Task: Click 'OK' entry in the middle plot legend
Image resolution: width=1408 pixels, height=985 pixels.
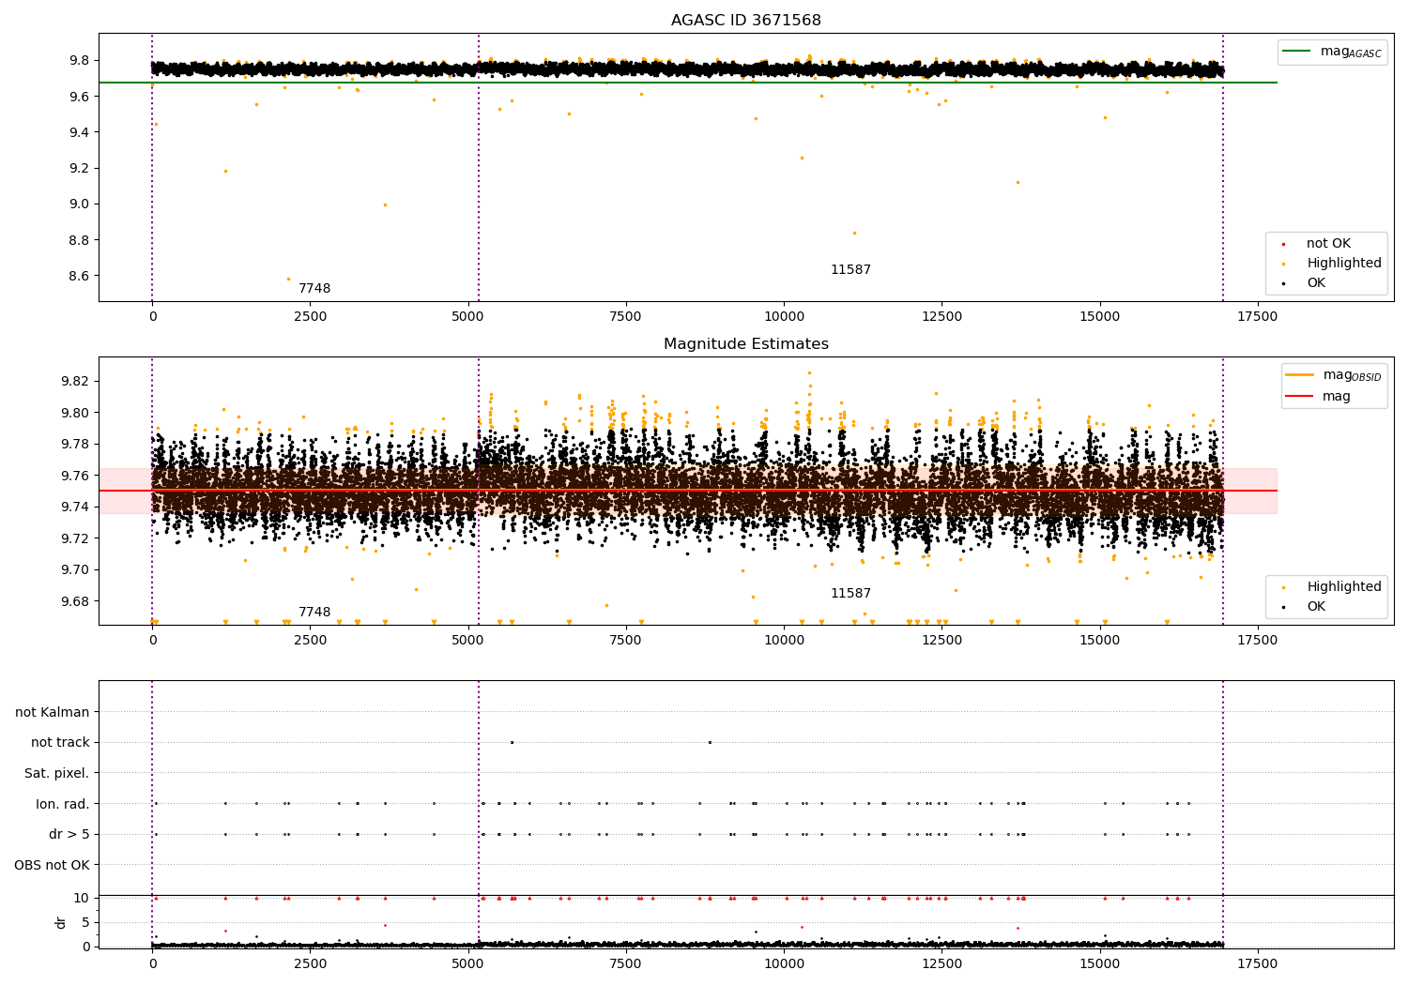Action: [1316, 607]
